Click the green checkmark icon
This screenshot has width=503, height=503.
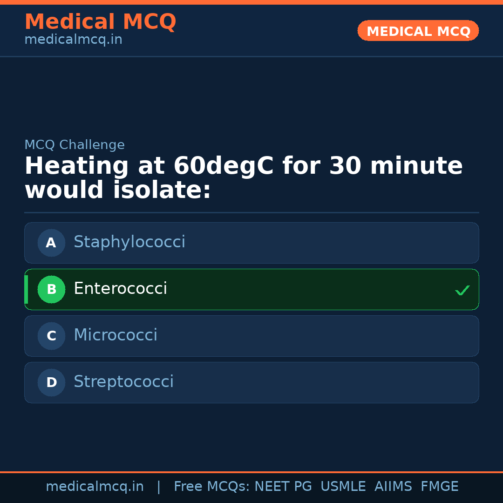tap(462, 291)
